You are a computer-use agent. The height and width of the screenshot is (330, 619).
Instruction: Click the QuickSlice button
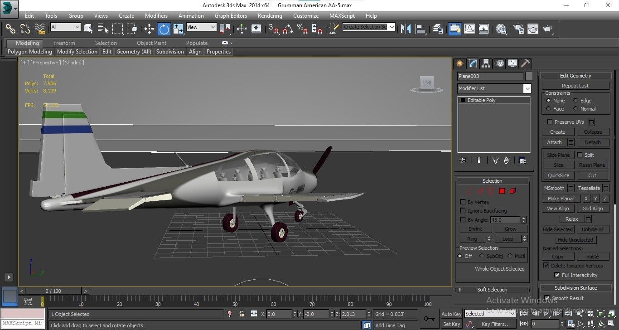pyautogui.click(x=558, y=175)
